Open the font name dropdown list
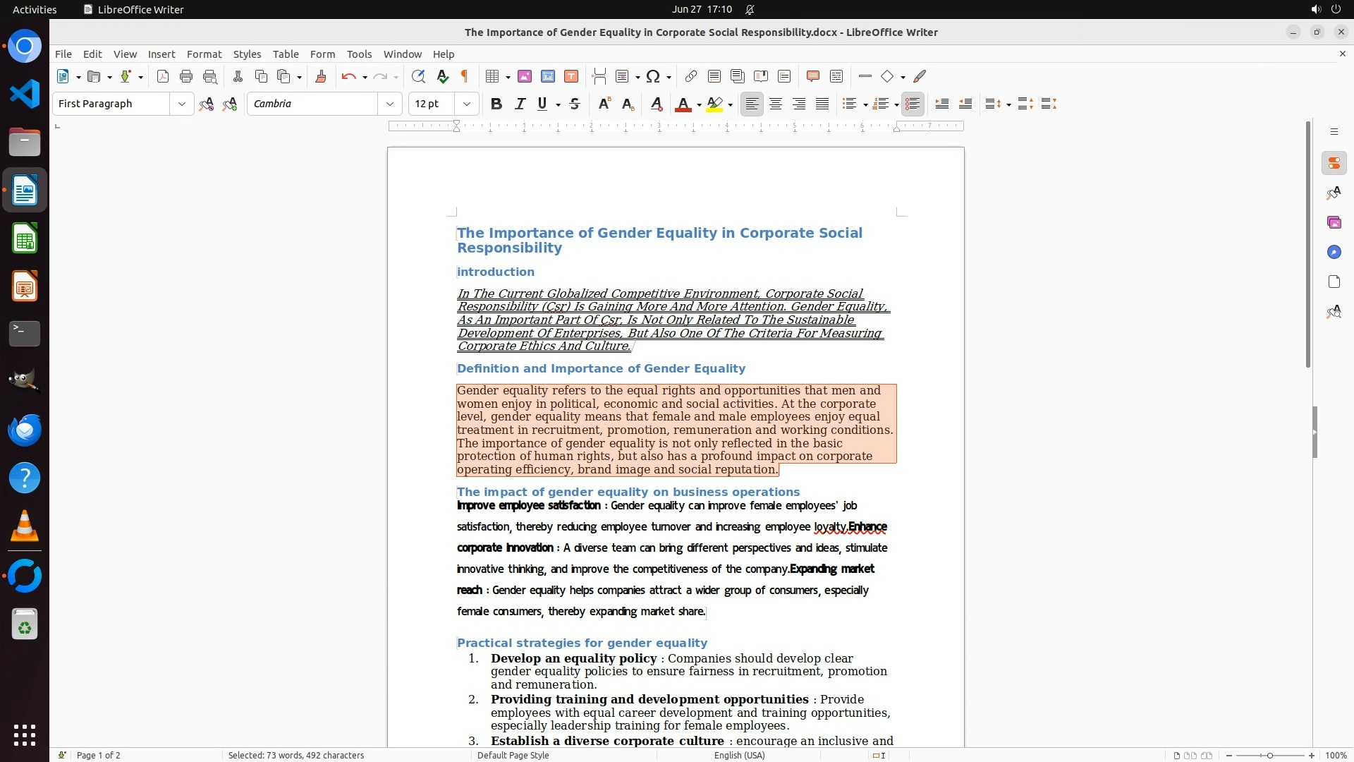Viewport: 1354px width, 762px height. coord(389,104)
